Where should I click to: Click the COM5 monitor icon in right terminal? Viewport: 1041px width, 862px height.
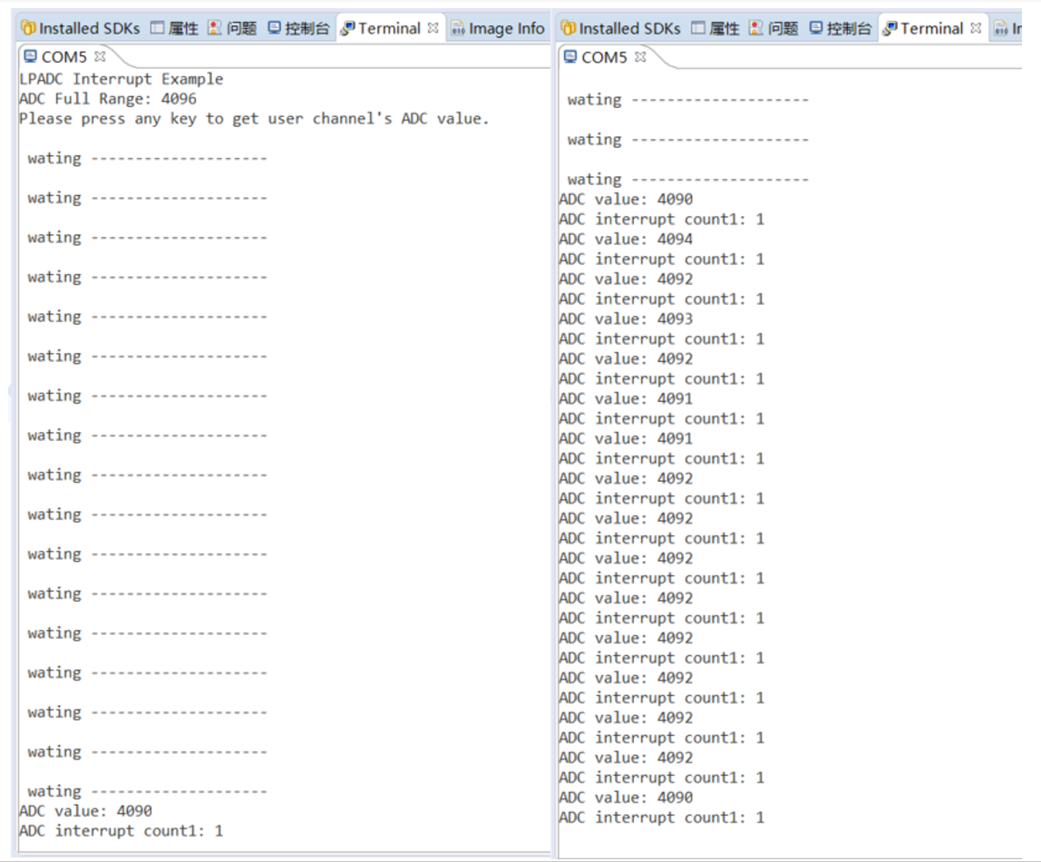(570, 57)
